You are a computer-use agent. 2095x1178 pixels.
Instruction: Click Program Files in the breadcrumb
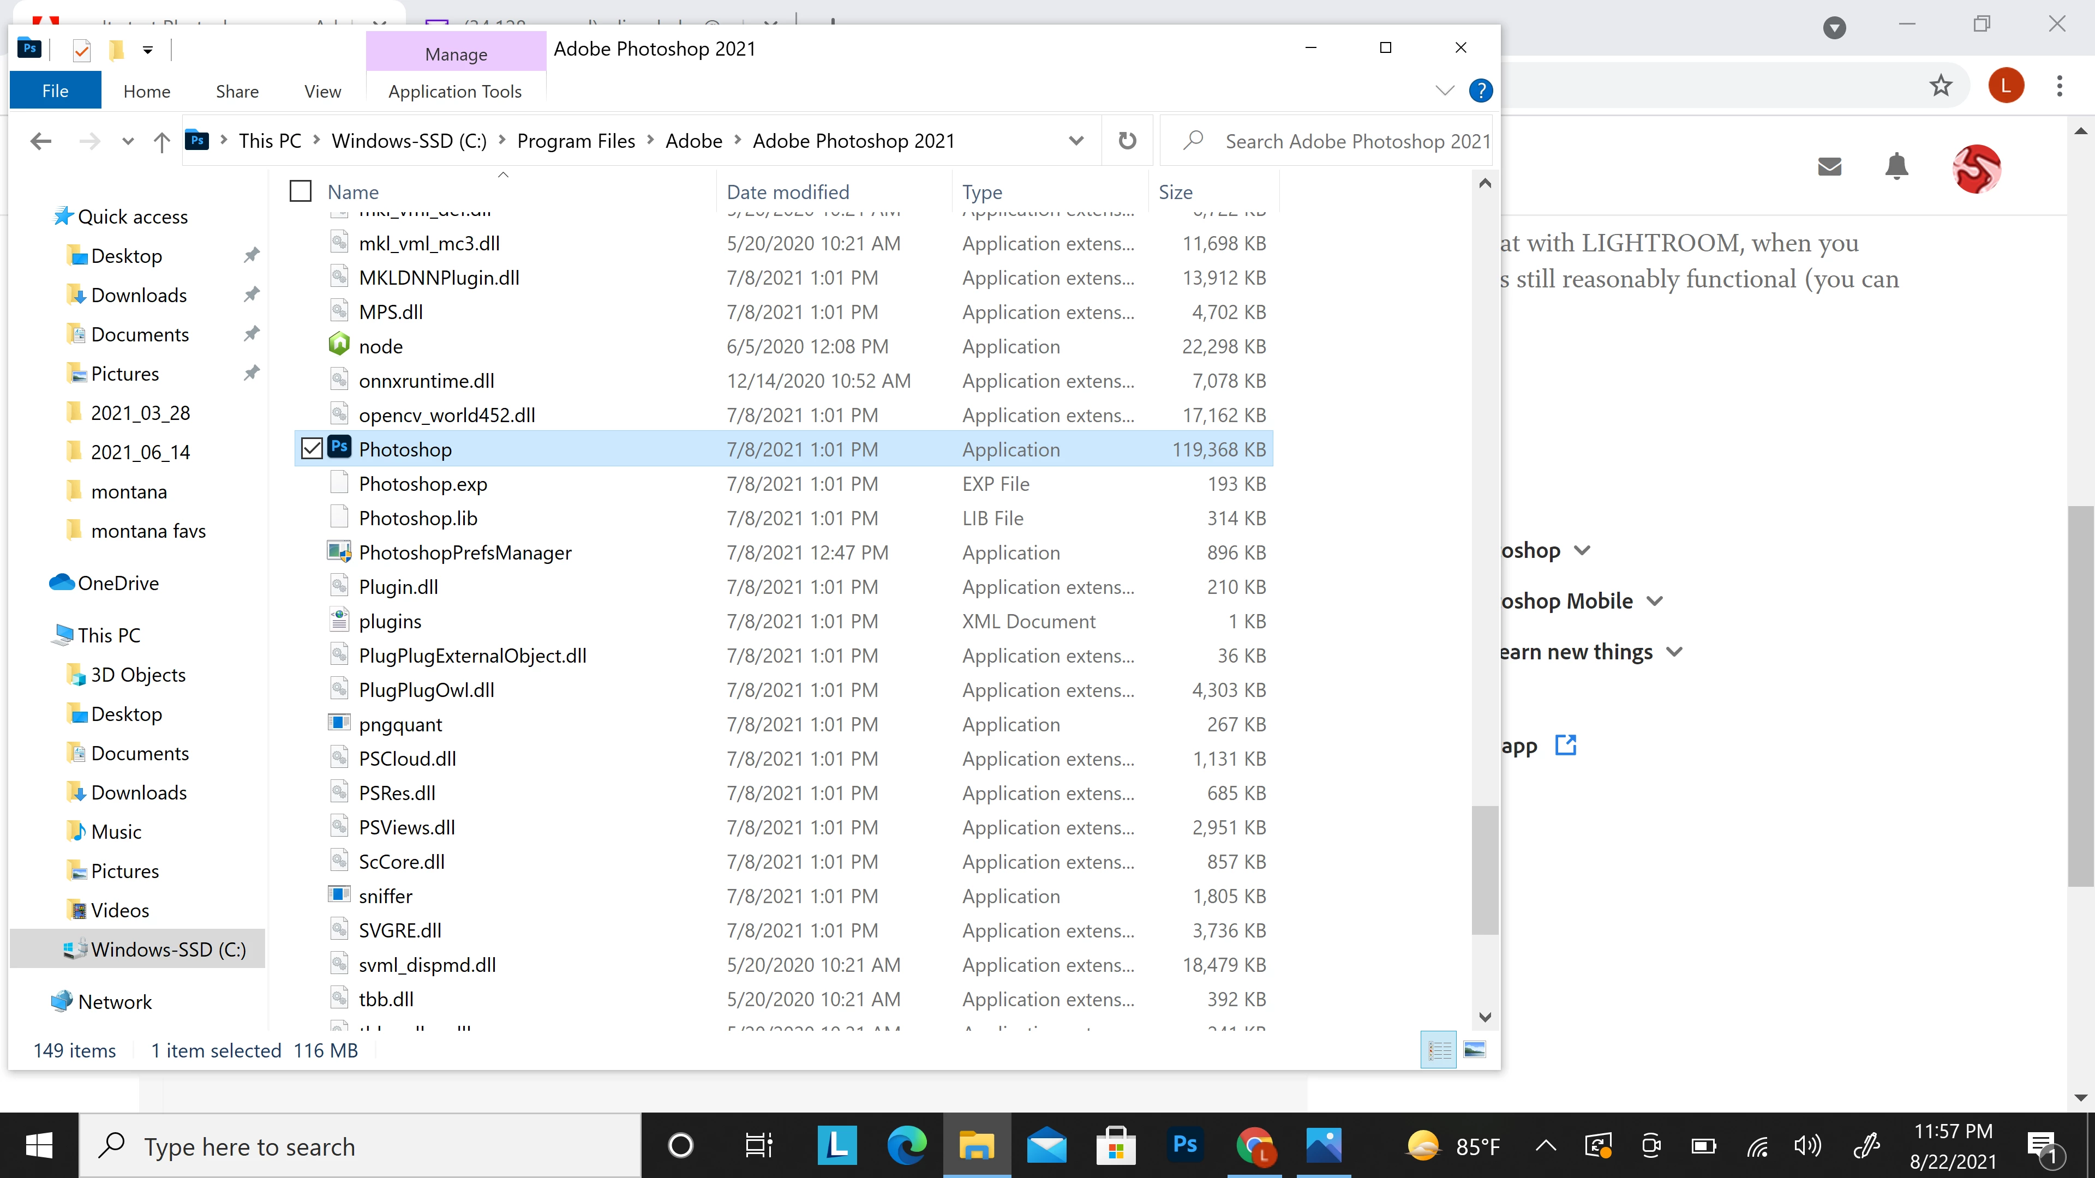[x=576, y=141]
